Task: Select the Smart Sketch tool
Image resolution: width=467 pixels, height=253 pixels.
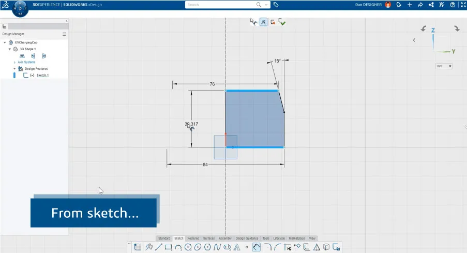Action: [x=149, y=247]
